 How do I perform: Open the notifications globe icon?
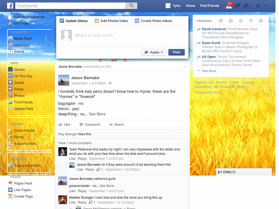(x=246, y=6)
